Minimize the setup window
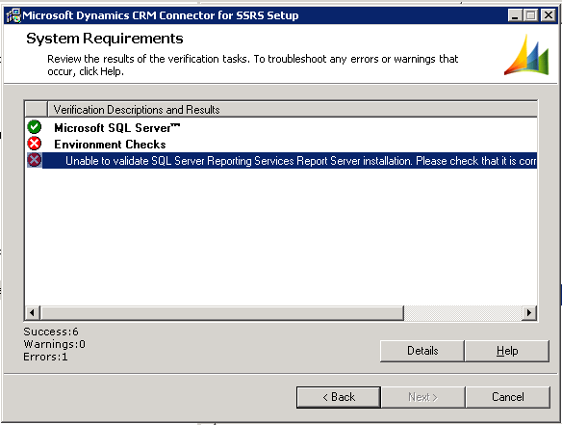 (x=515, y=15)
